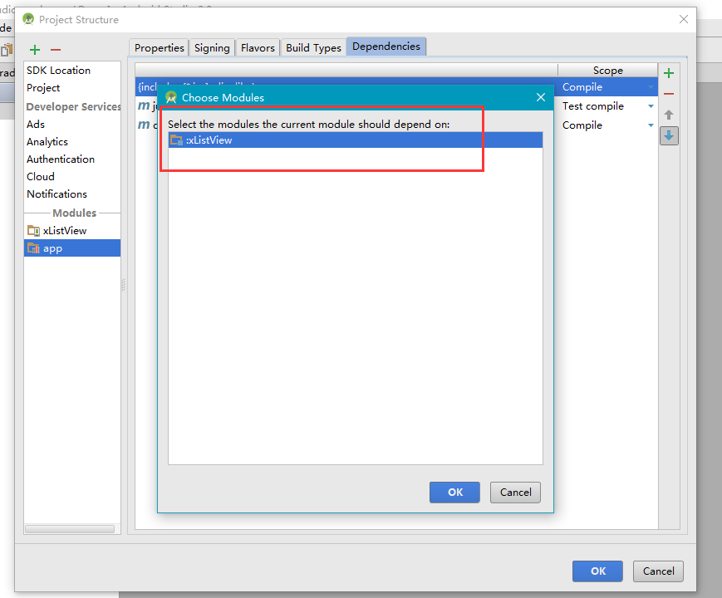
Task: Switch to the Build Types tab
Action: (x=313, y=48)
